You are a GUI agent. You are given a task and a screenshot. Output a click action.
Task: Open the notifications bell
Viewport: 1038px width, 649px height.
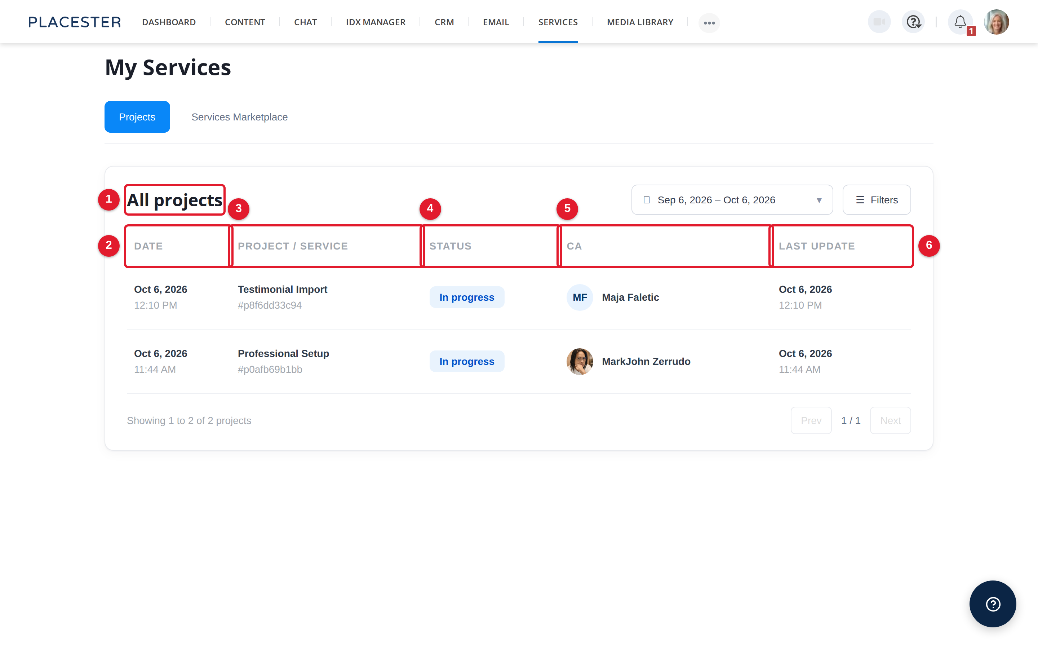tap(960, 22)
